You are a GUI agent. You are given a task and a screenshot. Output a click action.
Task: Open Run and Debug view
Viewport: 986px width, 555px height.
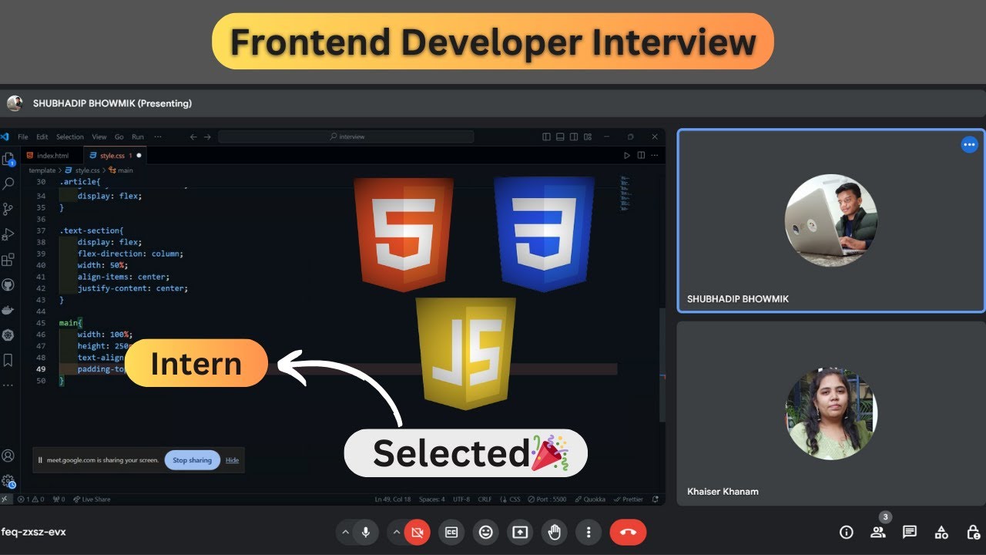point(8,234)
